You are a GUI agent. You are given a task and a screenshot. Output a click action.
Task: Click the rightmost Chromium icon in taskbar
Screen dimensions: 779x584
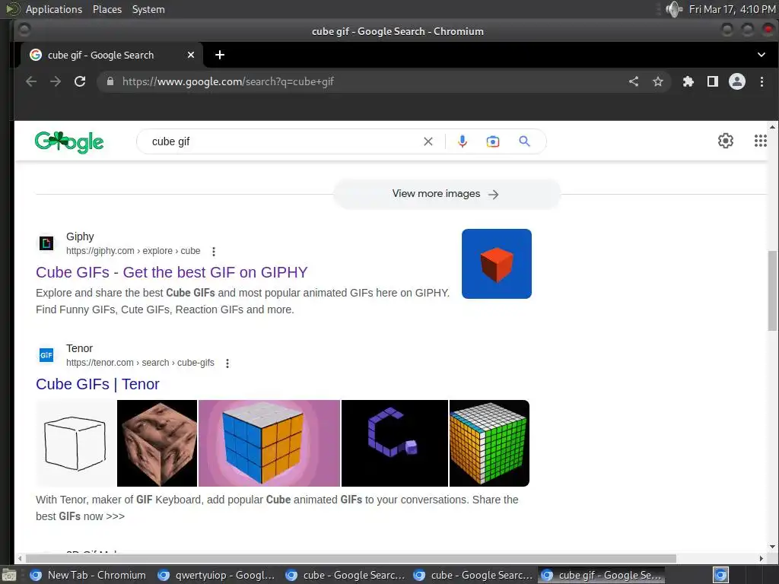point(721,575)
